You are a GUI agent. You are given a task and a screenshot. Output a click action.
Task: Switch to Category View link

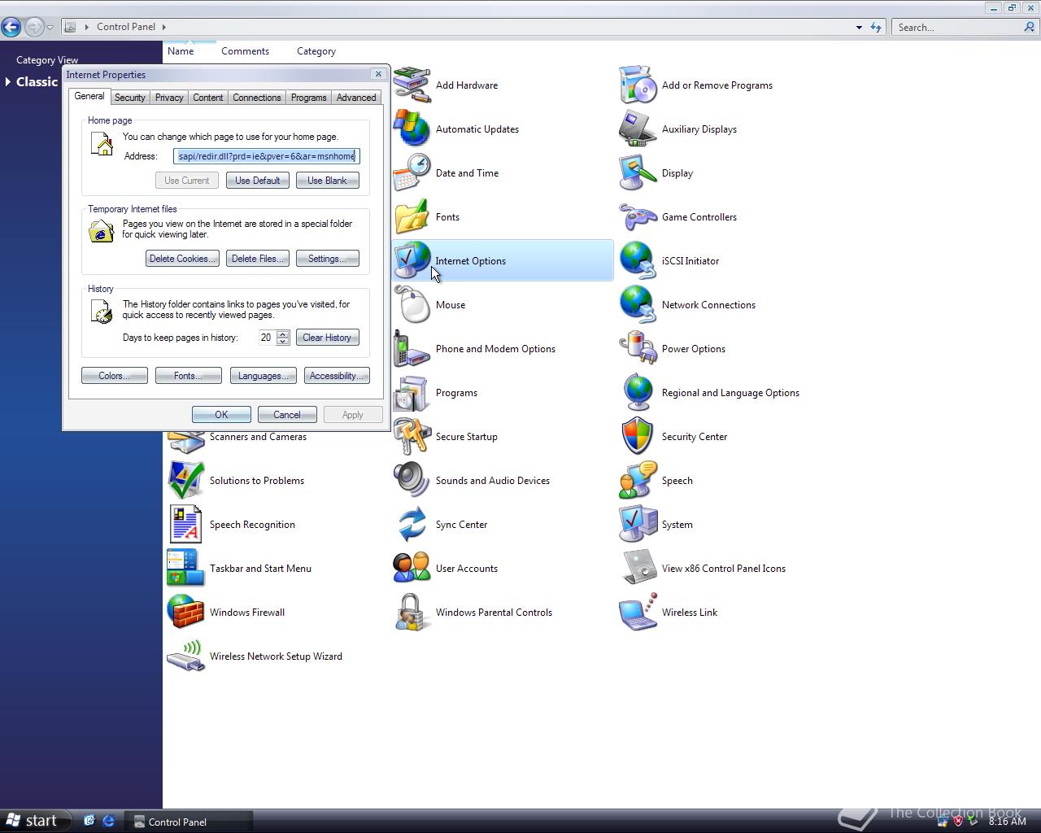coord(47,60)
